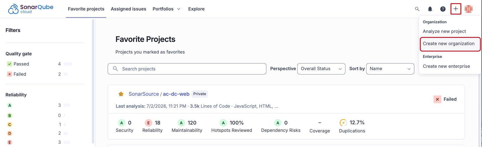Click the 3.5k Lines of Code text
The height and width of the screenshot is (147, 482).
pyautogui.click(x=210, y=106)
